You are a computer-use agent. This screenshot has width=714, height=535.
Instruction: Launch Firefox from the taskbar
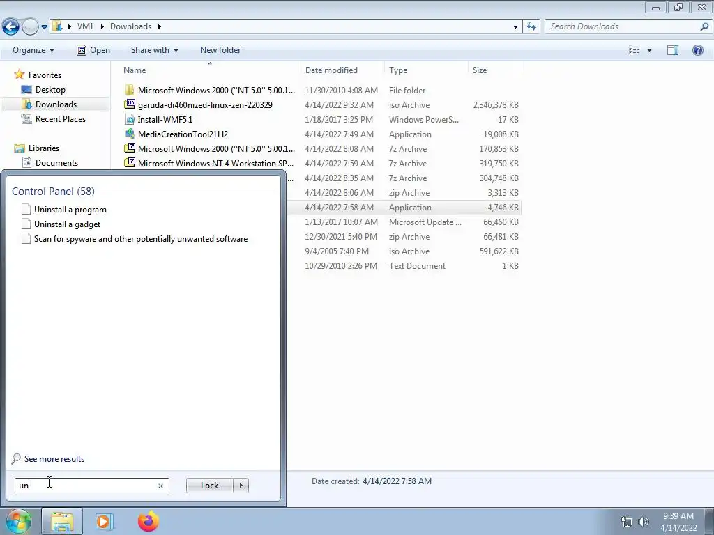[149, 521]
